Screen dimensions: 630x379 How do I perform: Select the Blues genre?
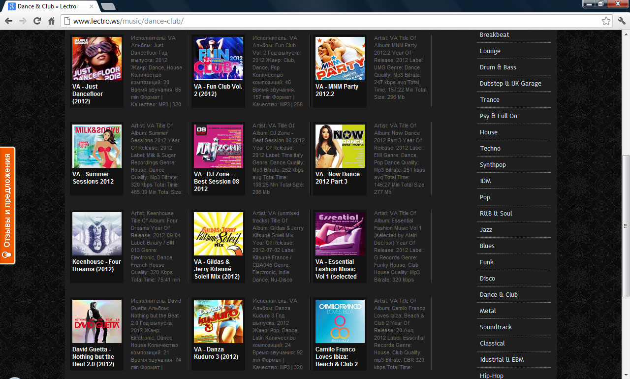point(487,246)
